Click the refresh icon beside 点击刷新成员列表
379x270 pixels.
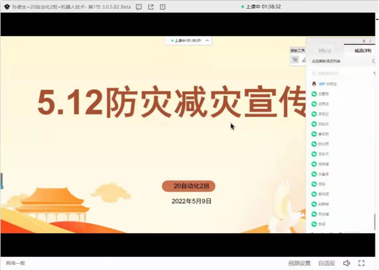[x=374, y=61]
